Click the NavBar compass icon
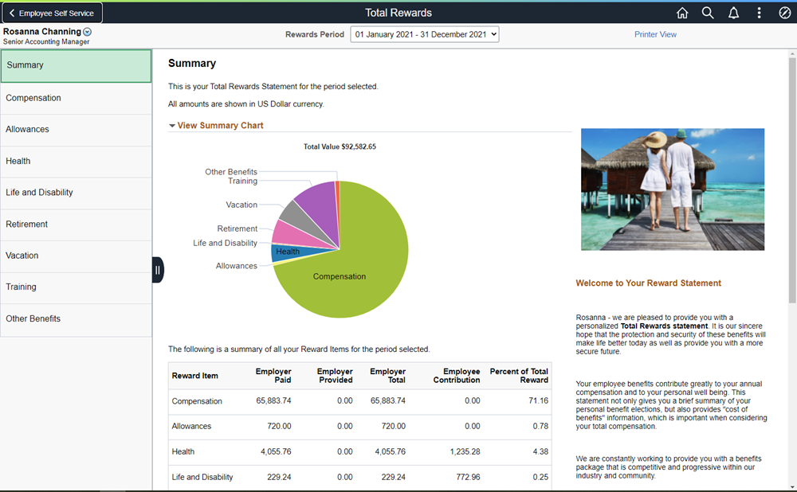The width and height of the screenshot is (797, 492). pos(784,14)
